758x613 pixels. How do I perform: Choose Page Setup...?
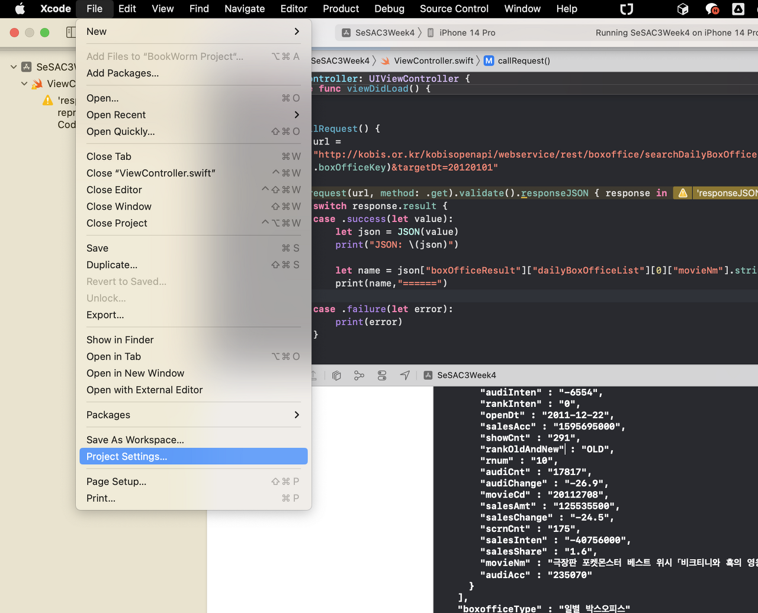[x=194, y=482]
